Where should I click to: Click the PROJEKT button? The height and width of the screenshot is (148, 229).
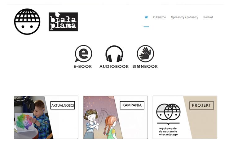201,105
